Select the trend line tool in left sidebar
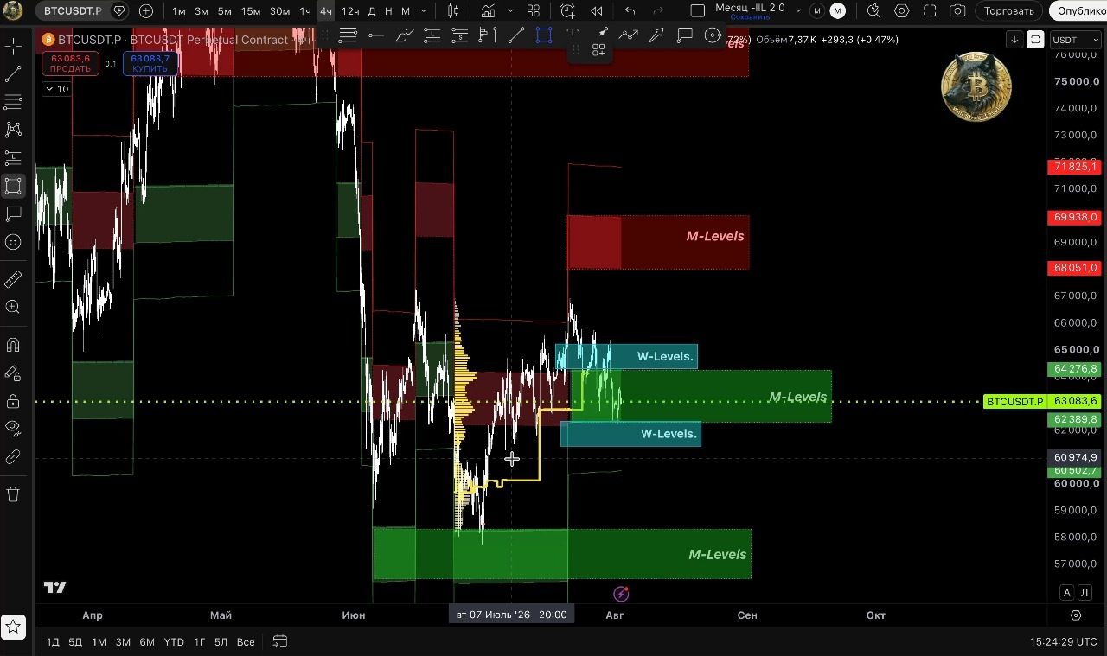 (x=13, y=74)
